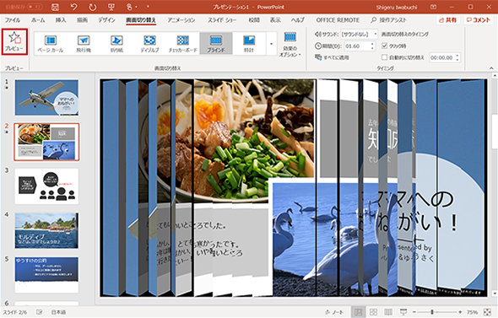Open the Animations tab
Image resolution: width=498 pixels, height=318 pixels.
tap(181, 20)
